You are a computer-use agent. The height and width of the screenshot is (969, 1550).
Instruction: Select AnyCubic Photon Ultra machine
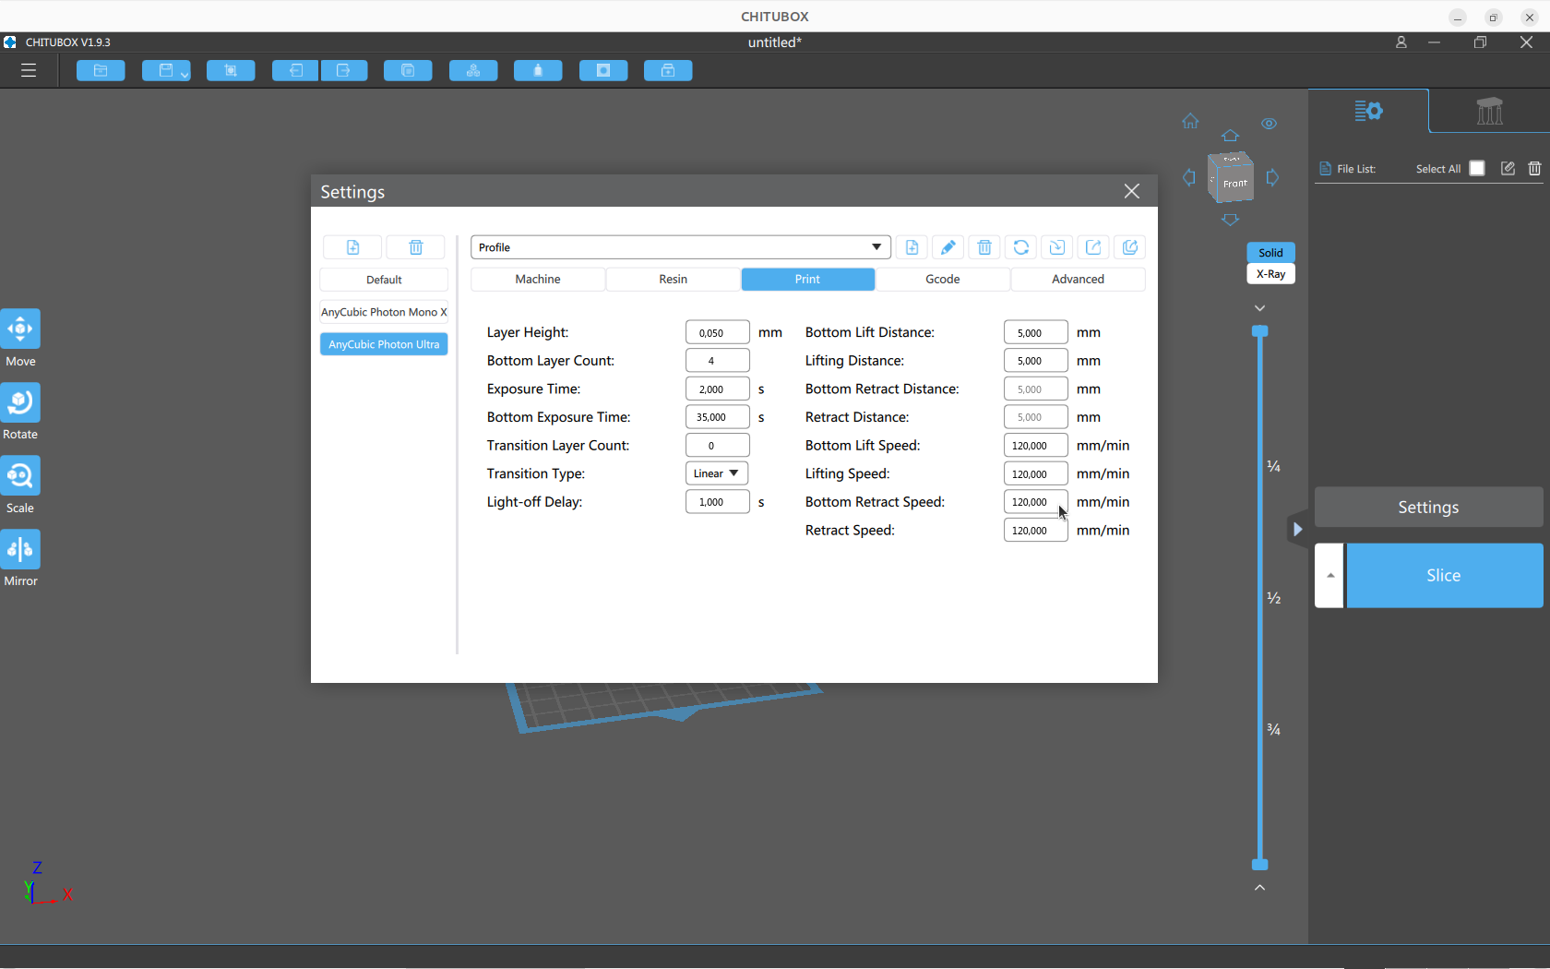click(384, 344)
